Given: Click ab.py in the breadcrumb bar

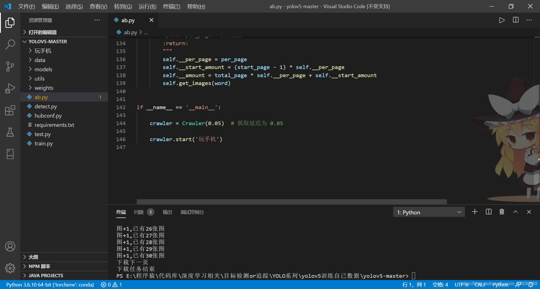Looking at the screenshot, I should coord(130,32).
